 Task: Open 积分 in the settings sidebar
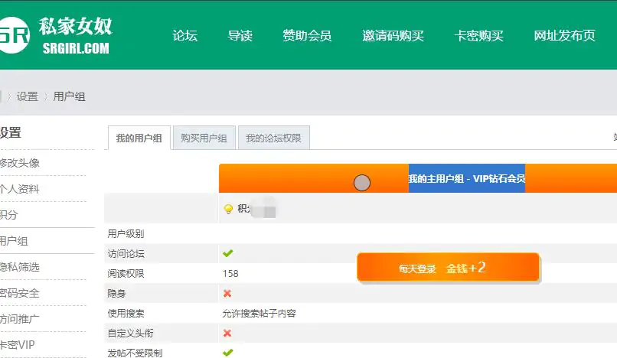[x=9, y=215]
